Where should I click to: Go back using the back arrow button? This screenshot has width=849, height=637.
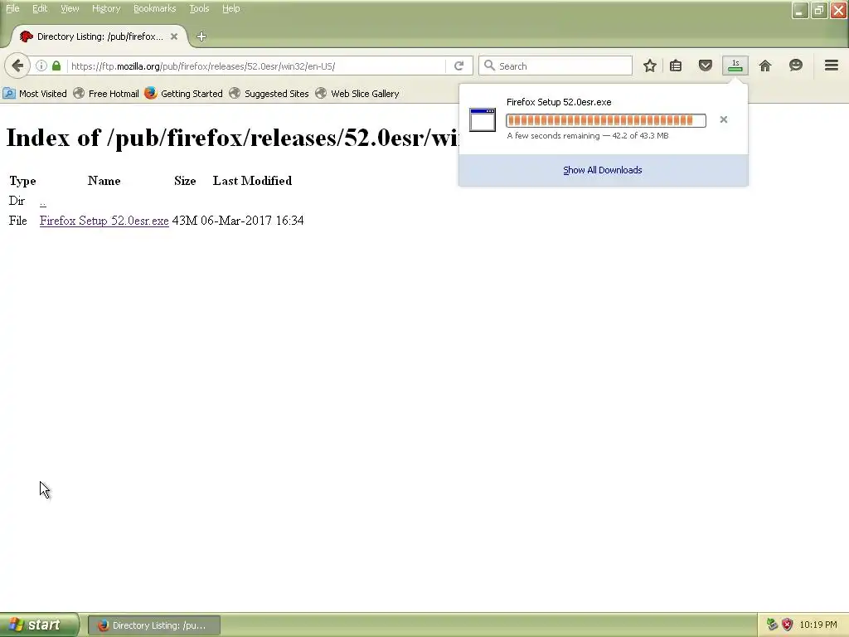pos(17,66)
